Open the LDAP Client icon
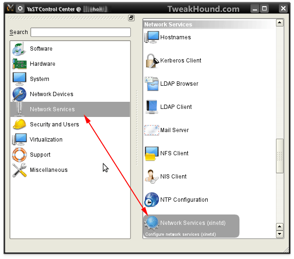The width and height of the screenshot is (294, 259). click(152, 107)
